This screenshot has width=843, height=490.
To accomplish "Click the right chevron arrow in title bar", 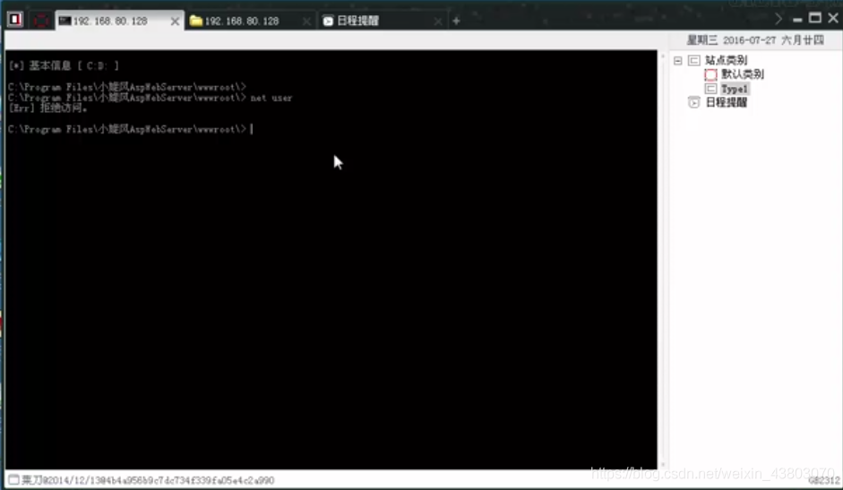I will coord(778,19).
